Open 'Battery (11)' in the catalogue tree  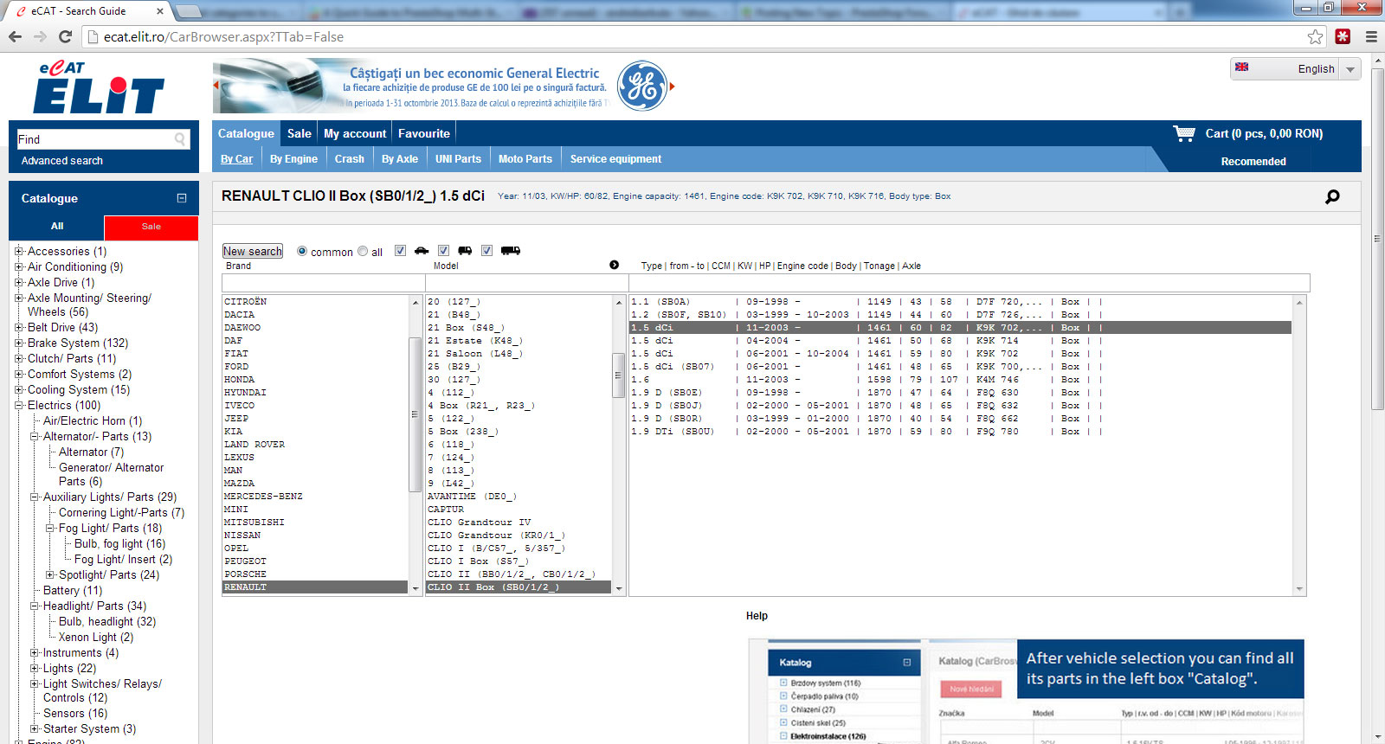73,591
